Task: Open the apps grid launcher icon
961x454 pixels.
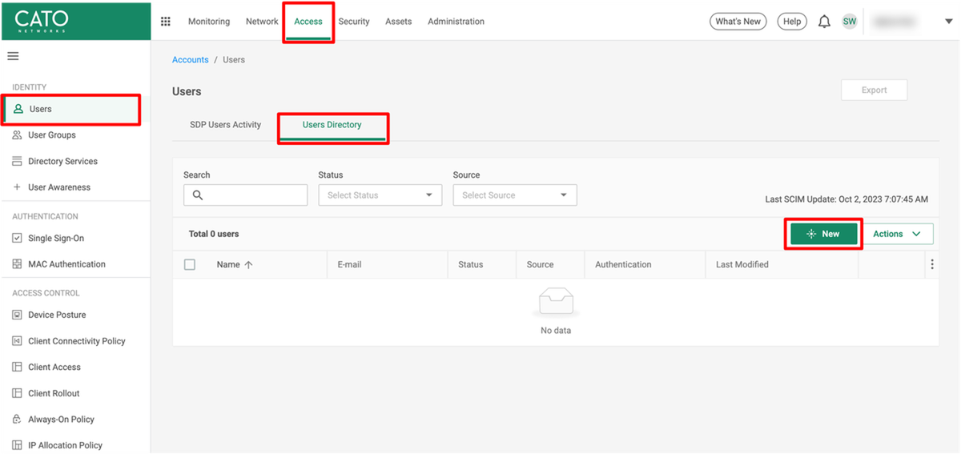Action: coord(166,22)
